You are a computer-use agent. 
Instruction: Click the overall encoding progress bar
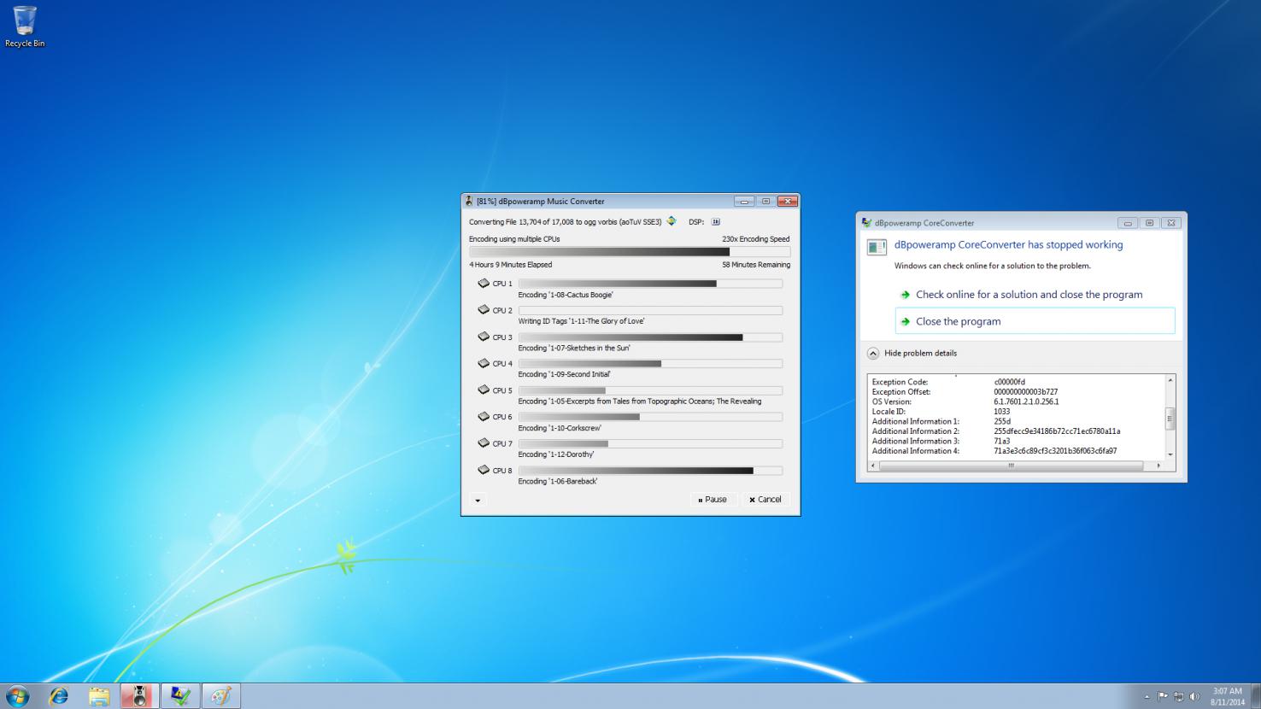click(x=630, y=252)
